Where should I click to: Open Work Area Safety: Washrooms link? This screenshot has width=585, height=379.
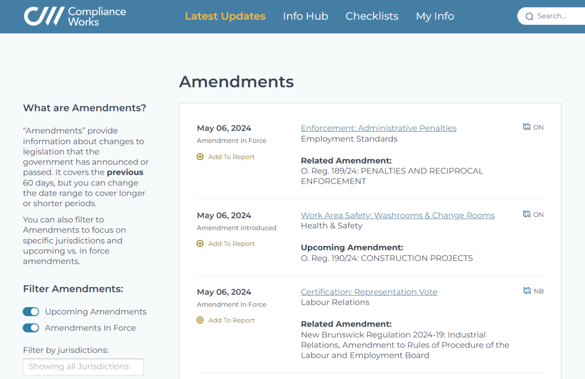(x=398, y=215)
